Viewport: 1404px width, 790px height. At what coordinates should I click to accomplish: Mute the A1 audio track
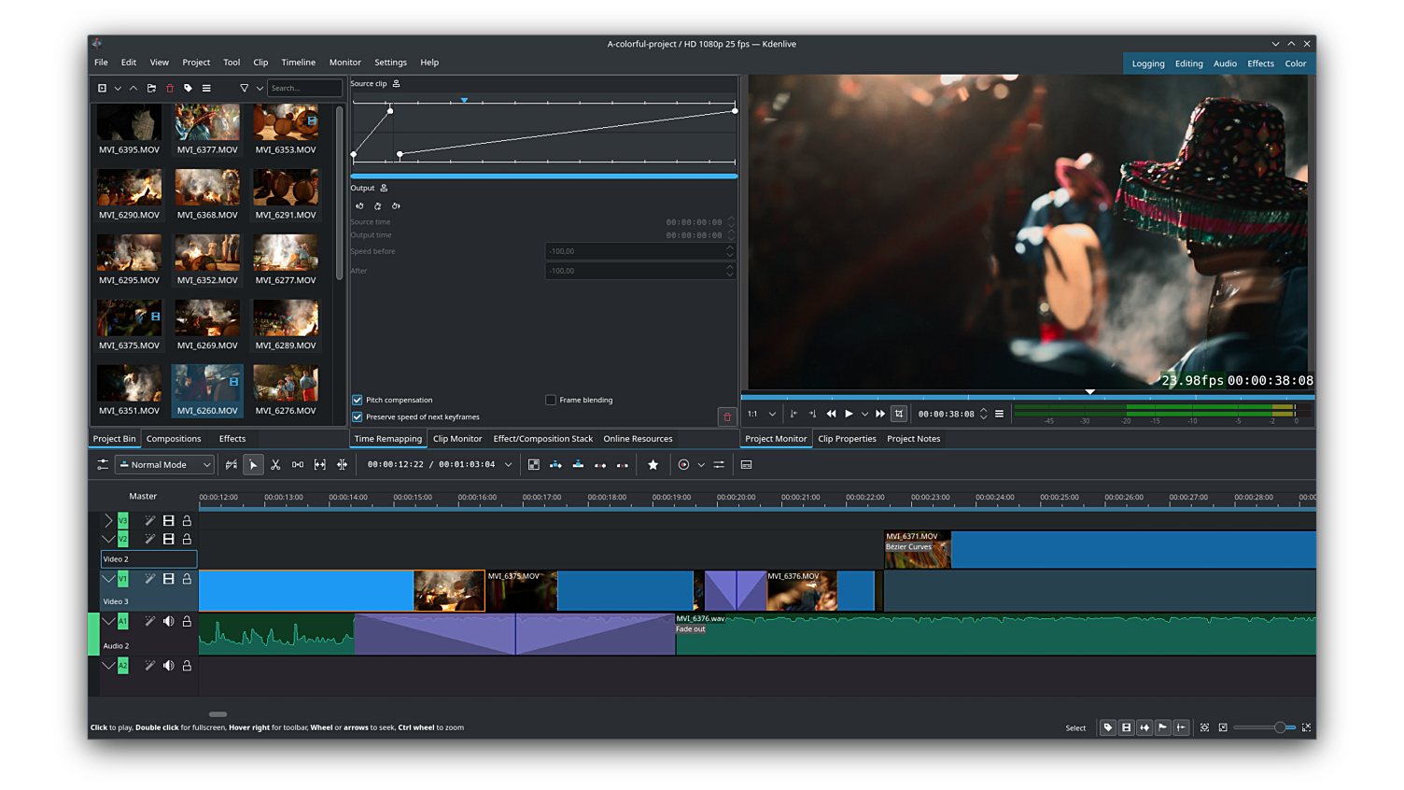pos(169,621)
